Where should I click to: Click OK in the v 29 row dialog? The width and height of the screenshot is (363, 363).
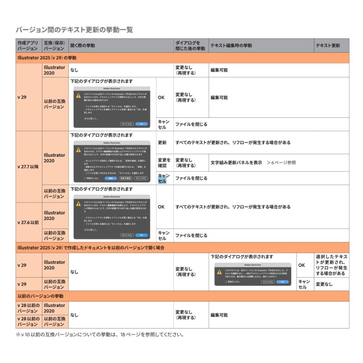141,124
